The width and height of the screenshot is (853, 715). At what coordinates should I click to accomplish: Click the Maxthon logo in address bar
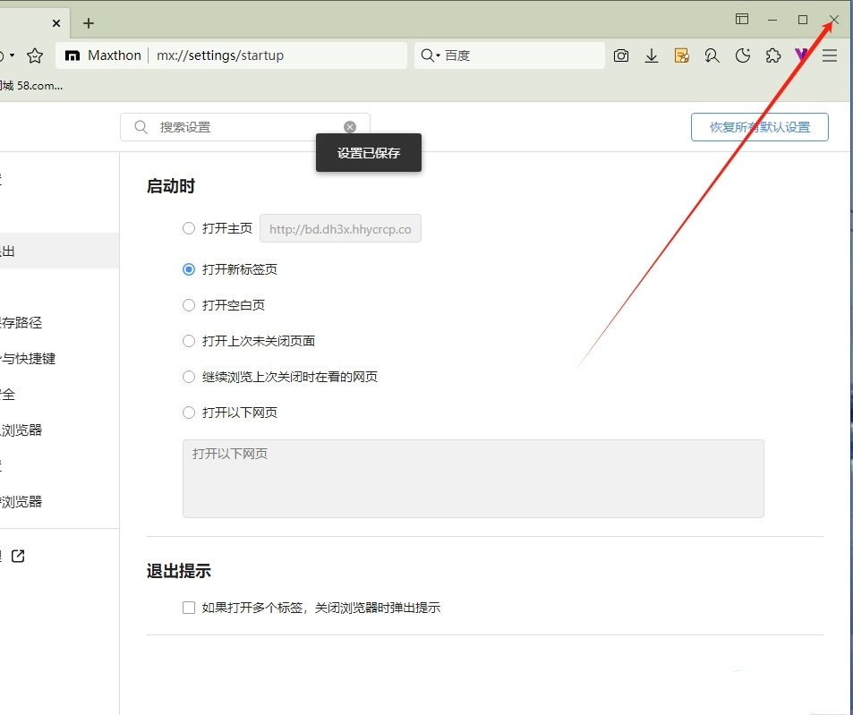pos(73,55)
